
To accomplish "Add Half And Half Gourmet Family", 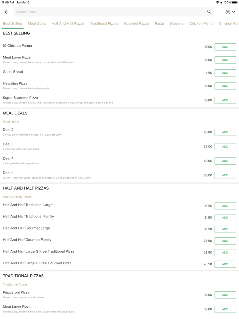I will [225, 241].
